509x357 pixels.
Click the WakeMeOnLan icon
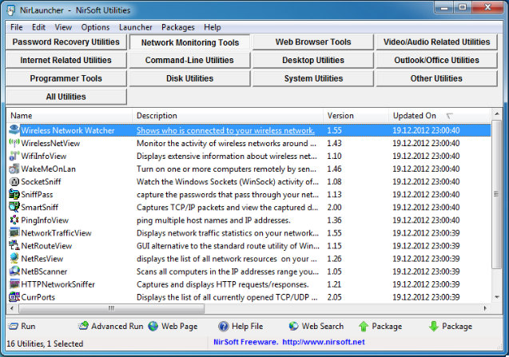point(14,169)
